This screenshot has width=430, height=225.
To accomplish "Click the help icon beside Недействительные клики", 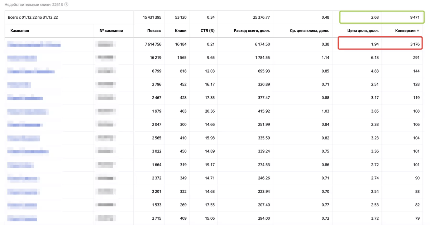I will point(66,5).
